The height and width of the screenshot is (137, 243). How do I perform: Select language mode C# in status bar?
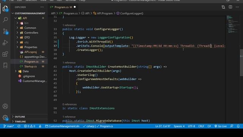tap(209, 126)
